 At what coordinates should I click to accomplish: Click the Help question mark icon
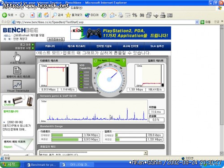124,60
